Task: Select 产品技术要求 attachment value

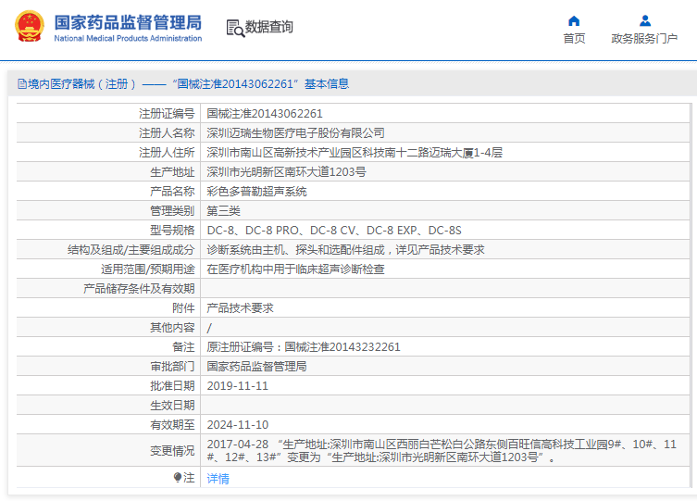Action: click(240, 308)
